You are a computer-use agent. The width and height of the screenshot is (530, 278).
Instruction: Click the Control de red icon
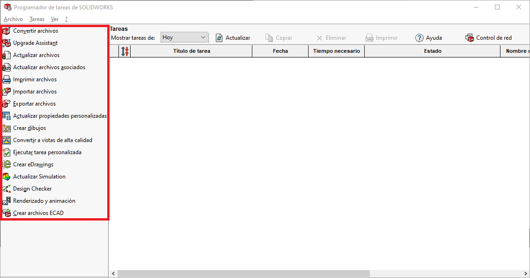point(470,38)
